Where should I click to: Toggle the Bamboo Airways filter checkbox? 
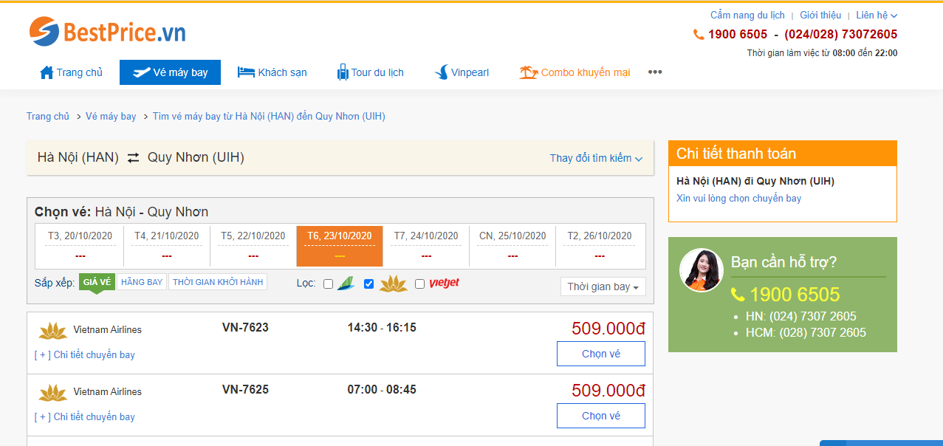(x=329, y=284)
